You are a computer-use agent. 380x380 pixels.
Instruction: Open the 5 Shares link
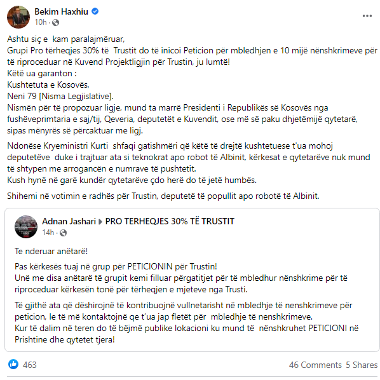pos(362,365)
